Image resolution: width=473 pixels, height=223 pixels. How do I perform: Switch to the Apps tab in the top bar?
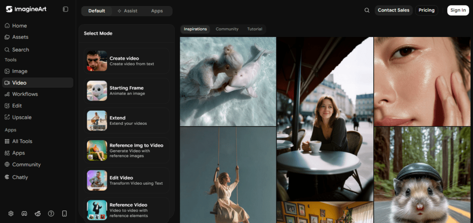[x=157, y=11]
